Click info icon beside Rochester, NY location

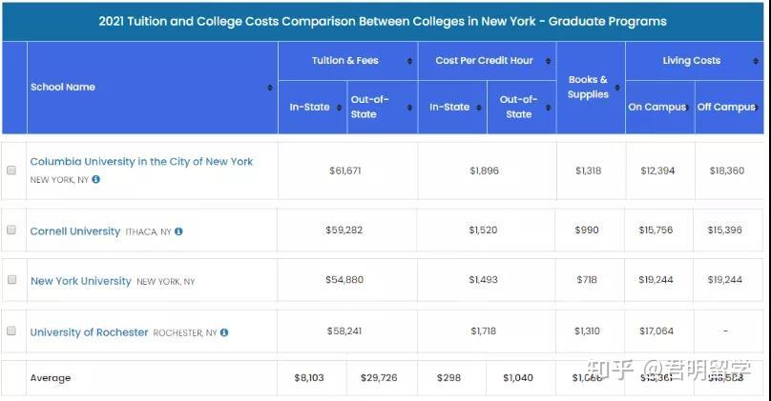pyautogui.click(x=224, y=332)
